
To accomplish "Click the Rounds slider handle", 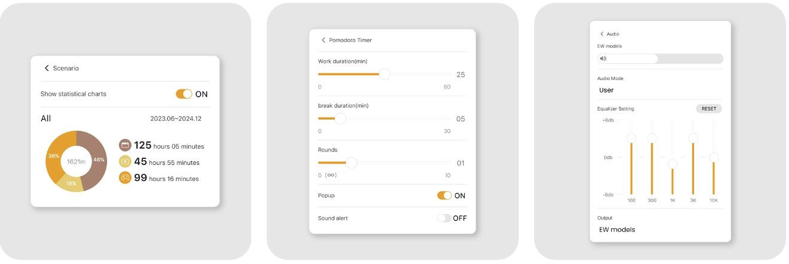I will pyautogui.click(x=352, y=162).
